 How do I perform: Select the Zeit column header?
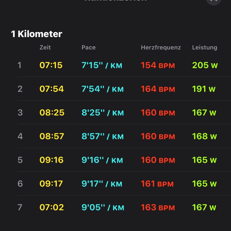45,47
